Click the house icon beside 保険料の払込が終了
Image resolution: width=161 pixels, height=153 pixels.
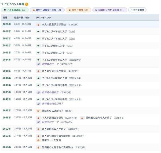point(38,111)
